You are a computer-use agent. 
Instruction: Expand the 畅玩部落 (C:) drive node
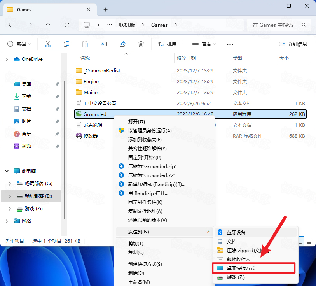tap(10, 184)
